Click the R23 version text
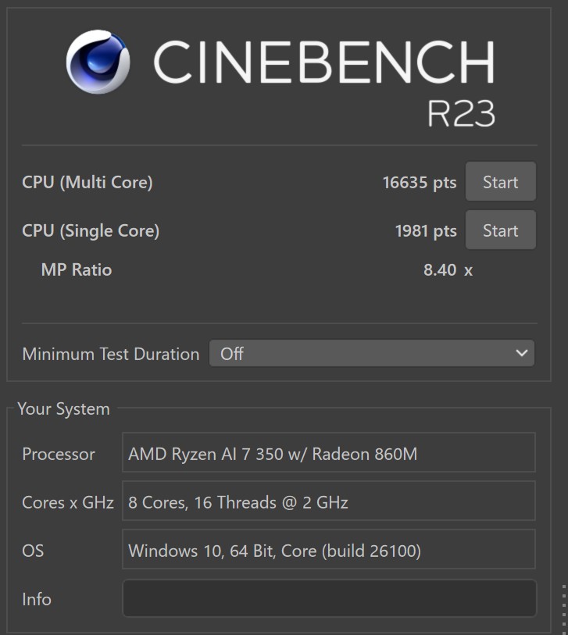This screenshot has width=568, height=635. (x=461, y=114)
